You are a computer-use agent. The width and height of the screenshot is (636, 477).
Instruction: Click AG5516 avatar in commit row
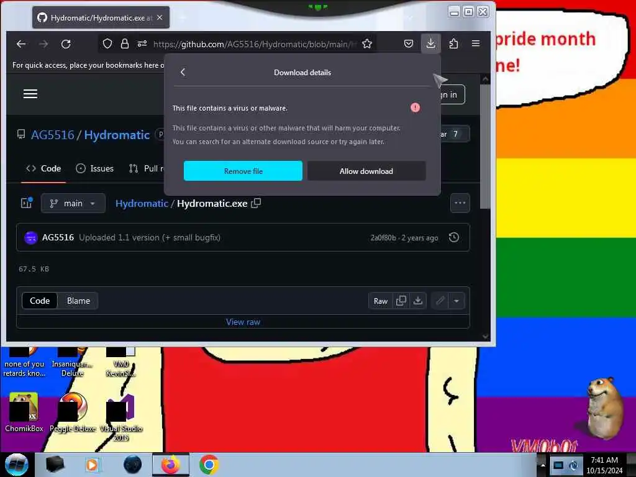tap(31, 238)
